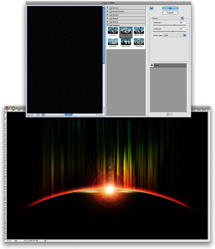Viewport: 215px width, 249px height.
Task: Click the Delete effect layer trash icon
Action: pos(171,114)
